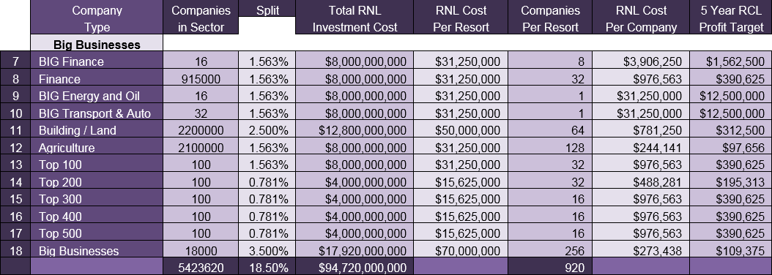Select row number 11
This screenshot has height=275, width=772.
click(x=15, y=130)
